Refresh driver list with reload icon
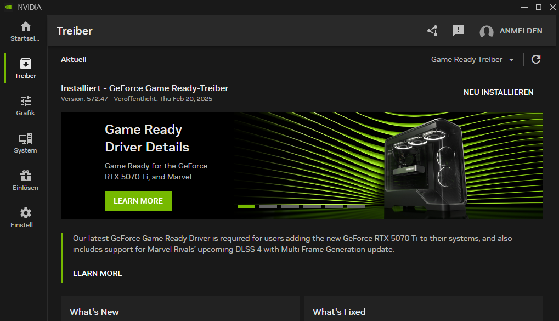The width and height of the screenshot is (559, 321). click(536, 59)
